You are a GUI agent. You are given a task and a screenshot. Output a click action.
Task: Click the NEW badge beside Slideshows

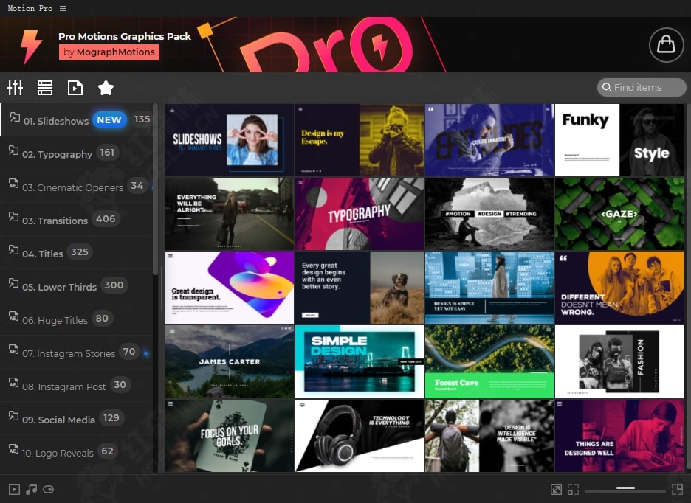tap(109, 119)
